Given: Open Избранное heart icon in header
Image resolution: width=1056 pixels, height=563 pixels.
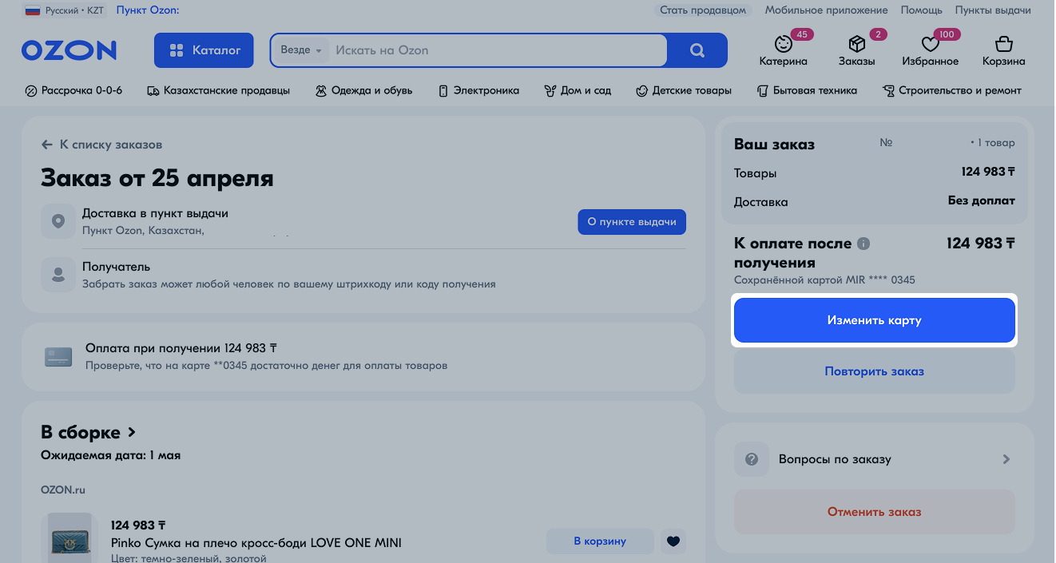Looking at the screenshot, I should point(930,45).
